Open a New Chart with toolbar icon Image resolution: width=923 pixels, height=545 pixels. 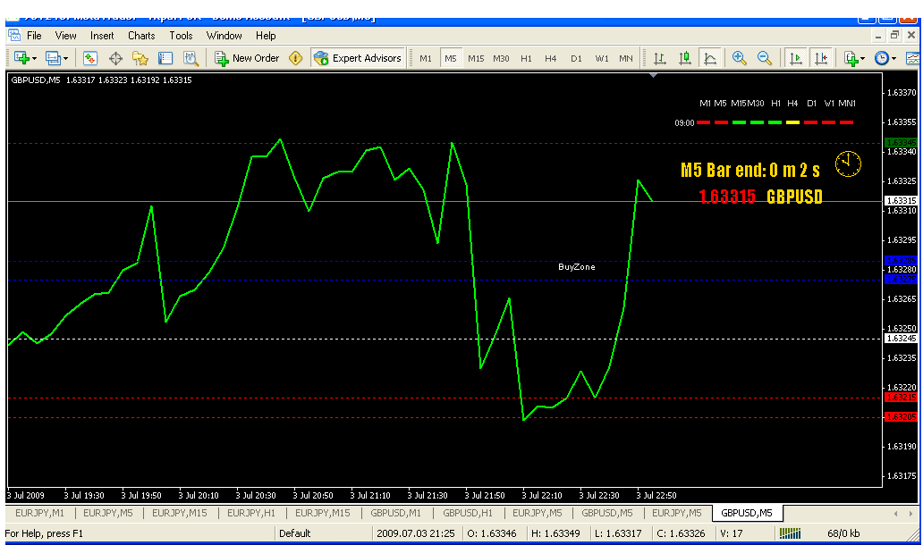coord(21,58)
